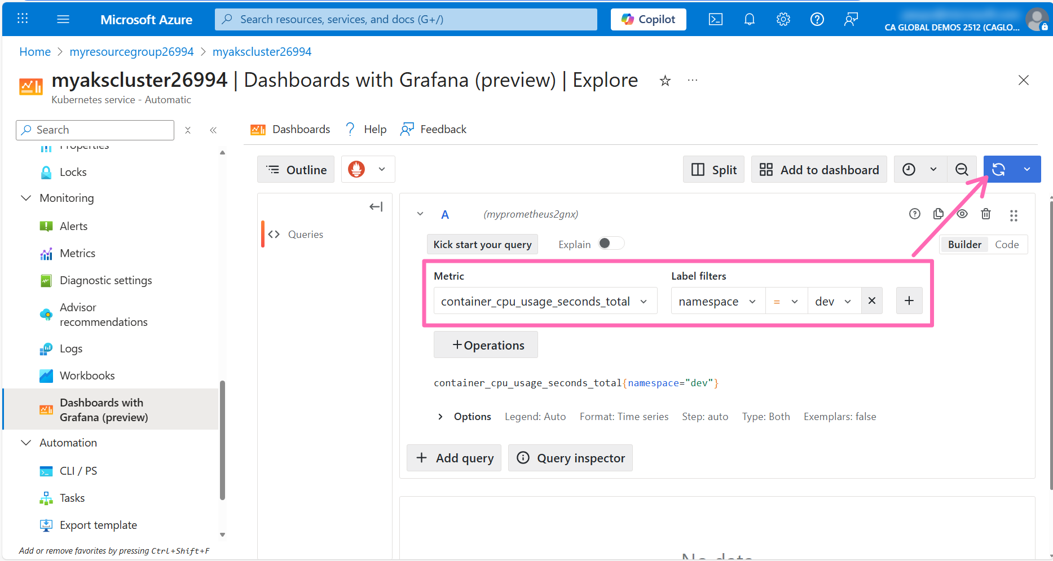Click the zoom out time range icon
Image resolution: width=1053 pixels, height=561 pixels.
tap(962, 170)
